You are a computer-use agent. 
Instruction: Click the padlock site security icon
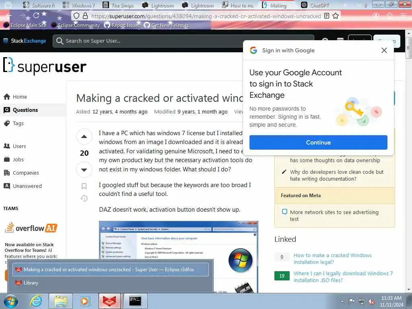(x=85, y=16)
